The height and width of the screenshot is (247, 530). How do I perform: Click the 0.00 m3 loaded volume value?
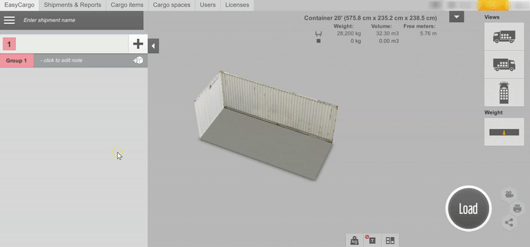388,41
